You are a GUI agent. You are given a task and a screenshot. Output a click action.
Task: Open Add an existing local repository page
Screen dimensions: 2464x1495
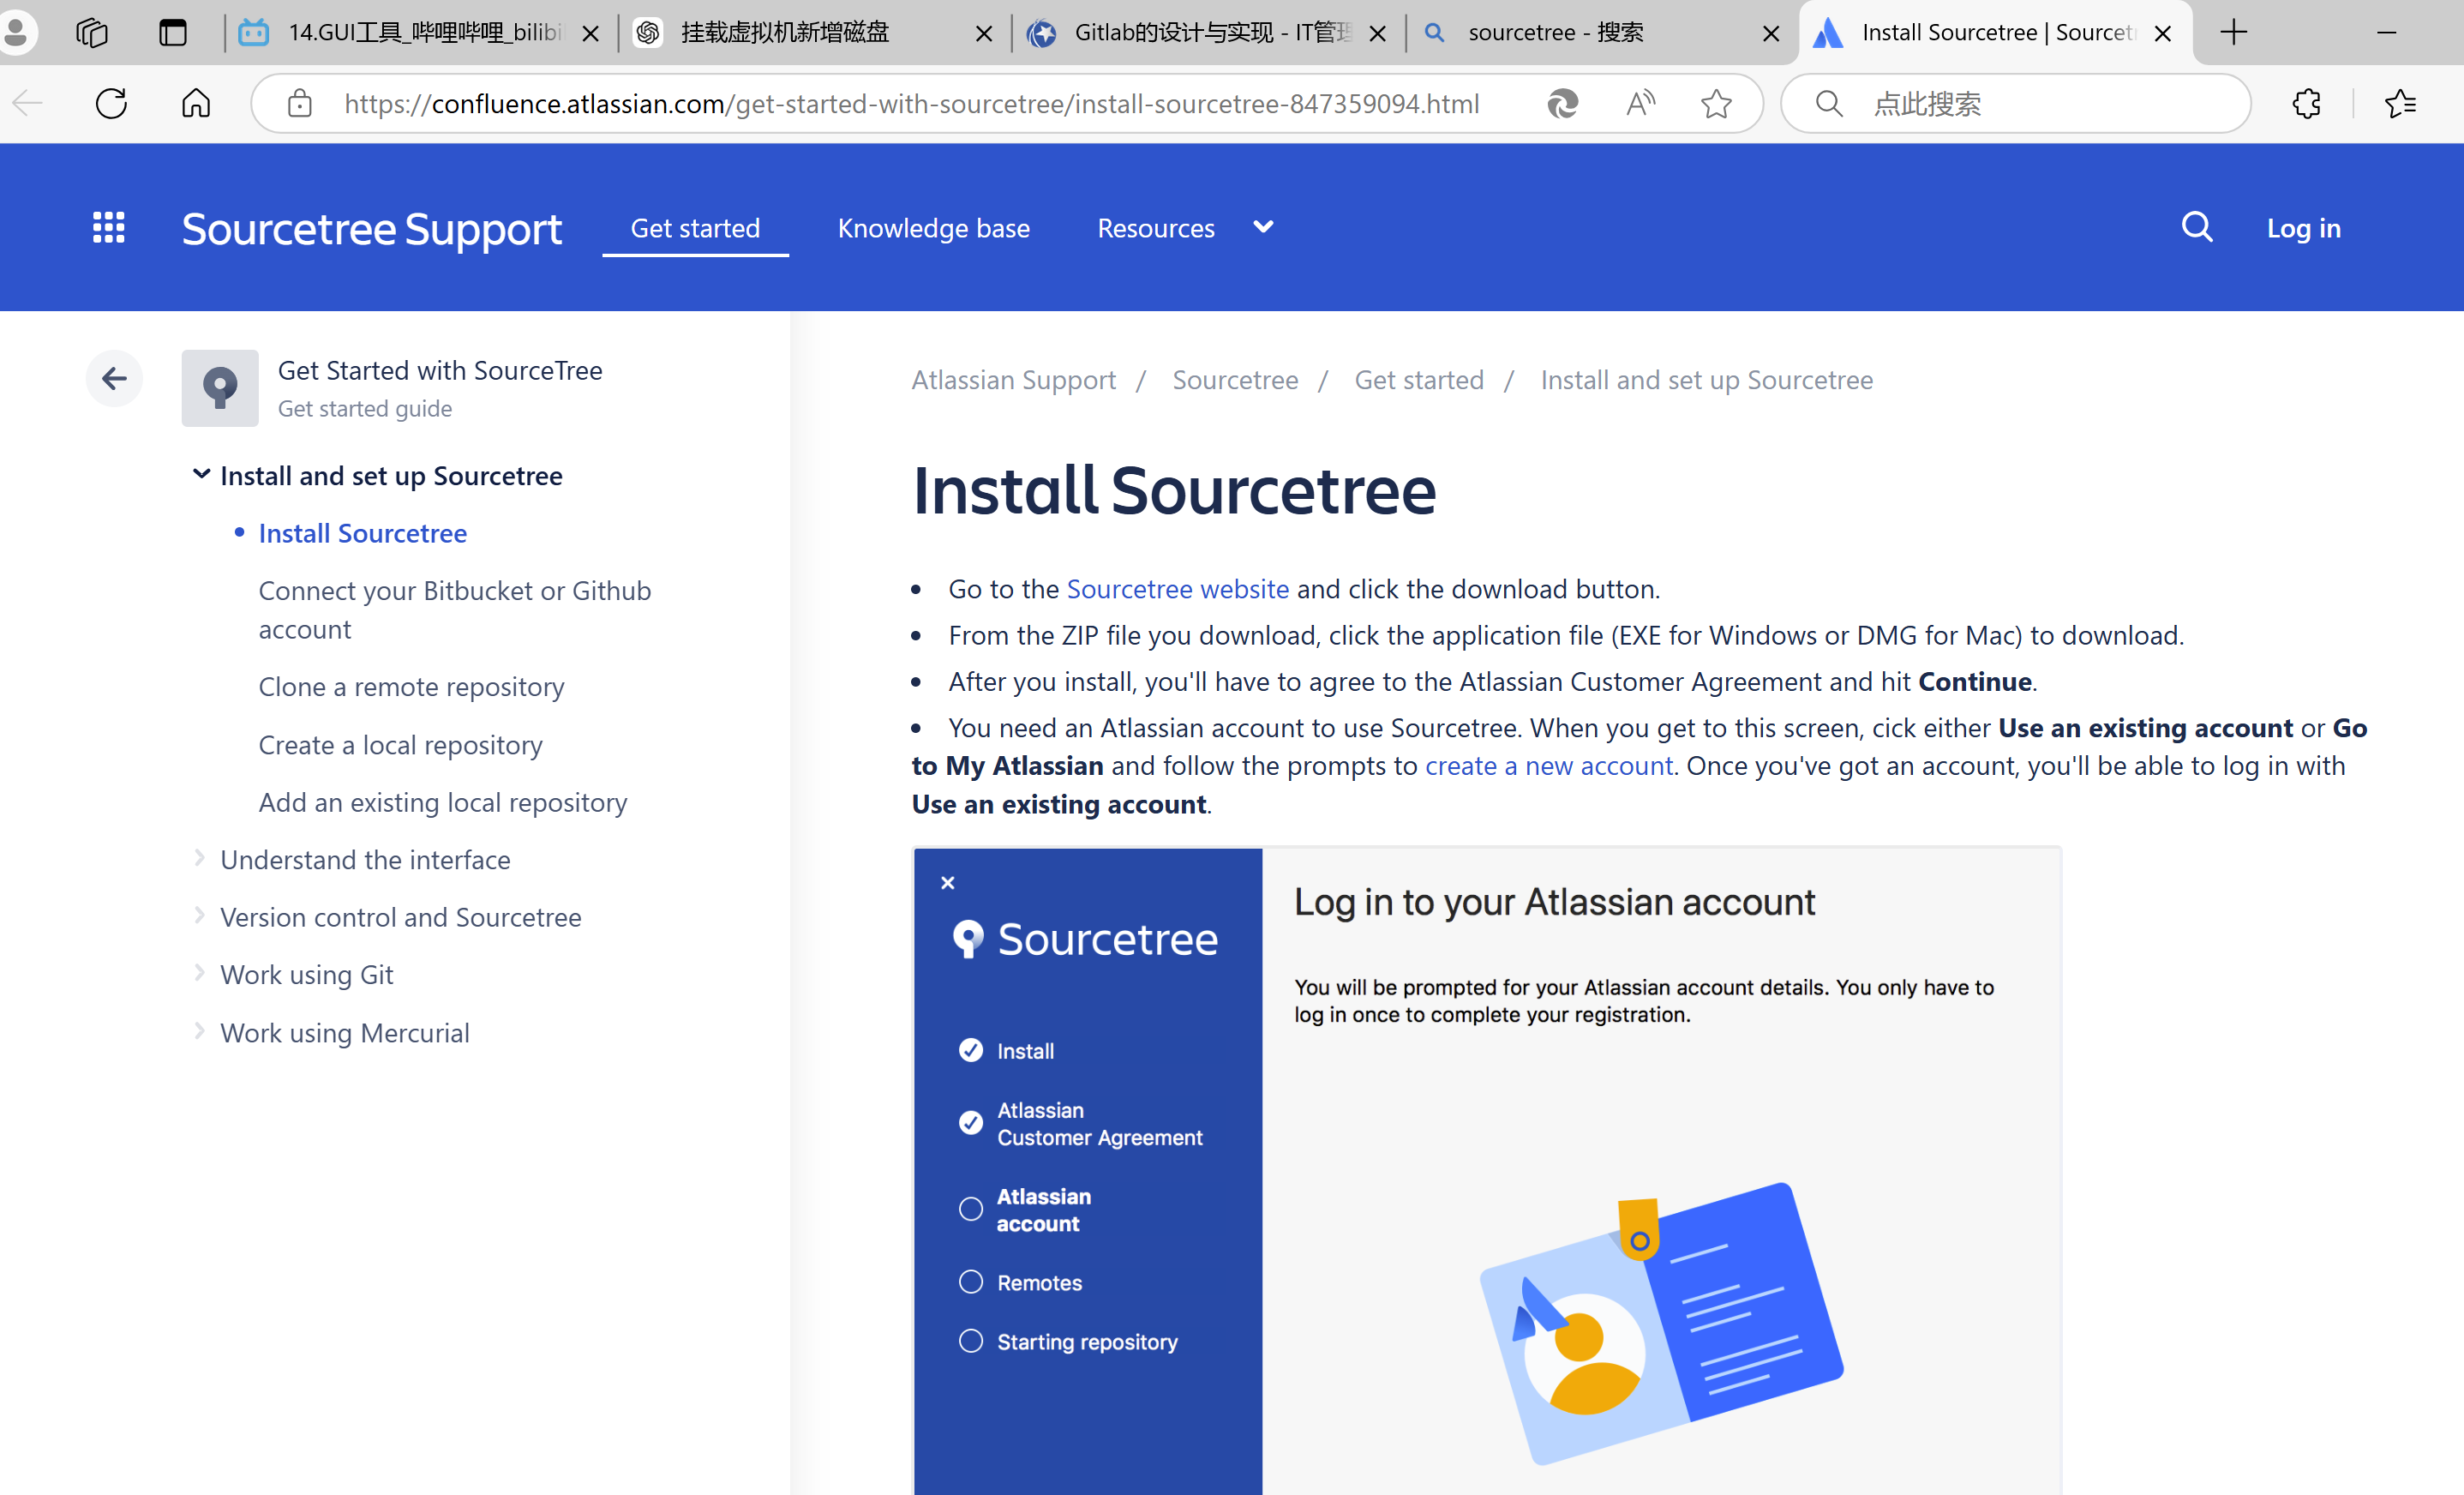(442, 802)
